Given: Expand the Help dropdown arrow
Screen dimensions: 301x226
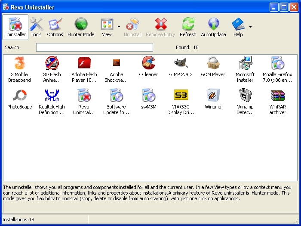Looking at the screenshot, I should pos(250,27).
